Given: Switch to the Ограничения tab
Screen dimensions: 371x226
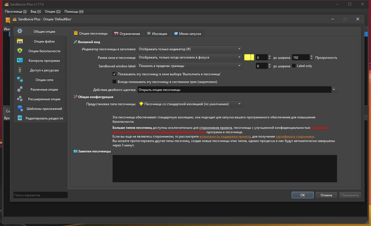Looking at the screenshot, I should tap(127, 34).
